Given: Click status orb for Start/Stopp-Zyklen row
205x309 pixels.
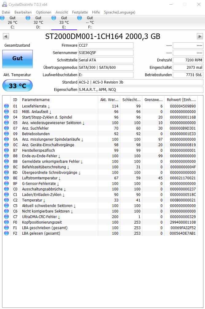Looking at the screenshot, I should [6, 117].
